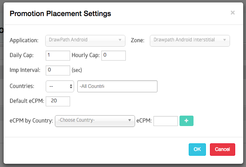Confirm settings with the OK button
This screenshot has width=246, height=167.
(197, 149)
